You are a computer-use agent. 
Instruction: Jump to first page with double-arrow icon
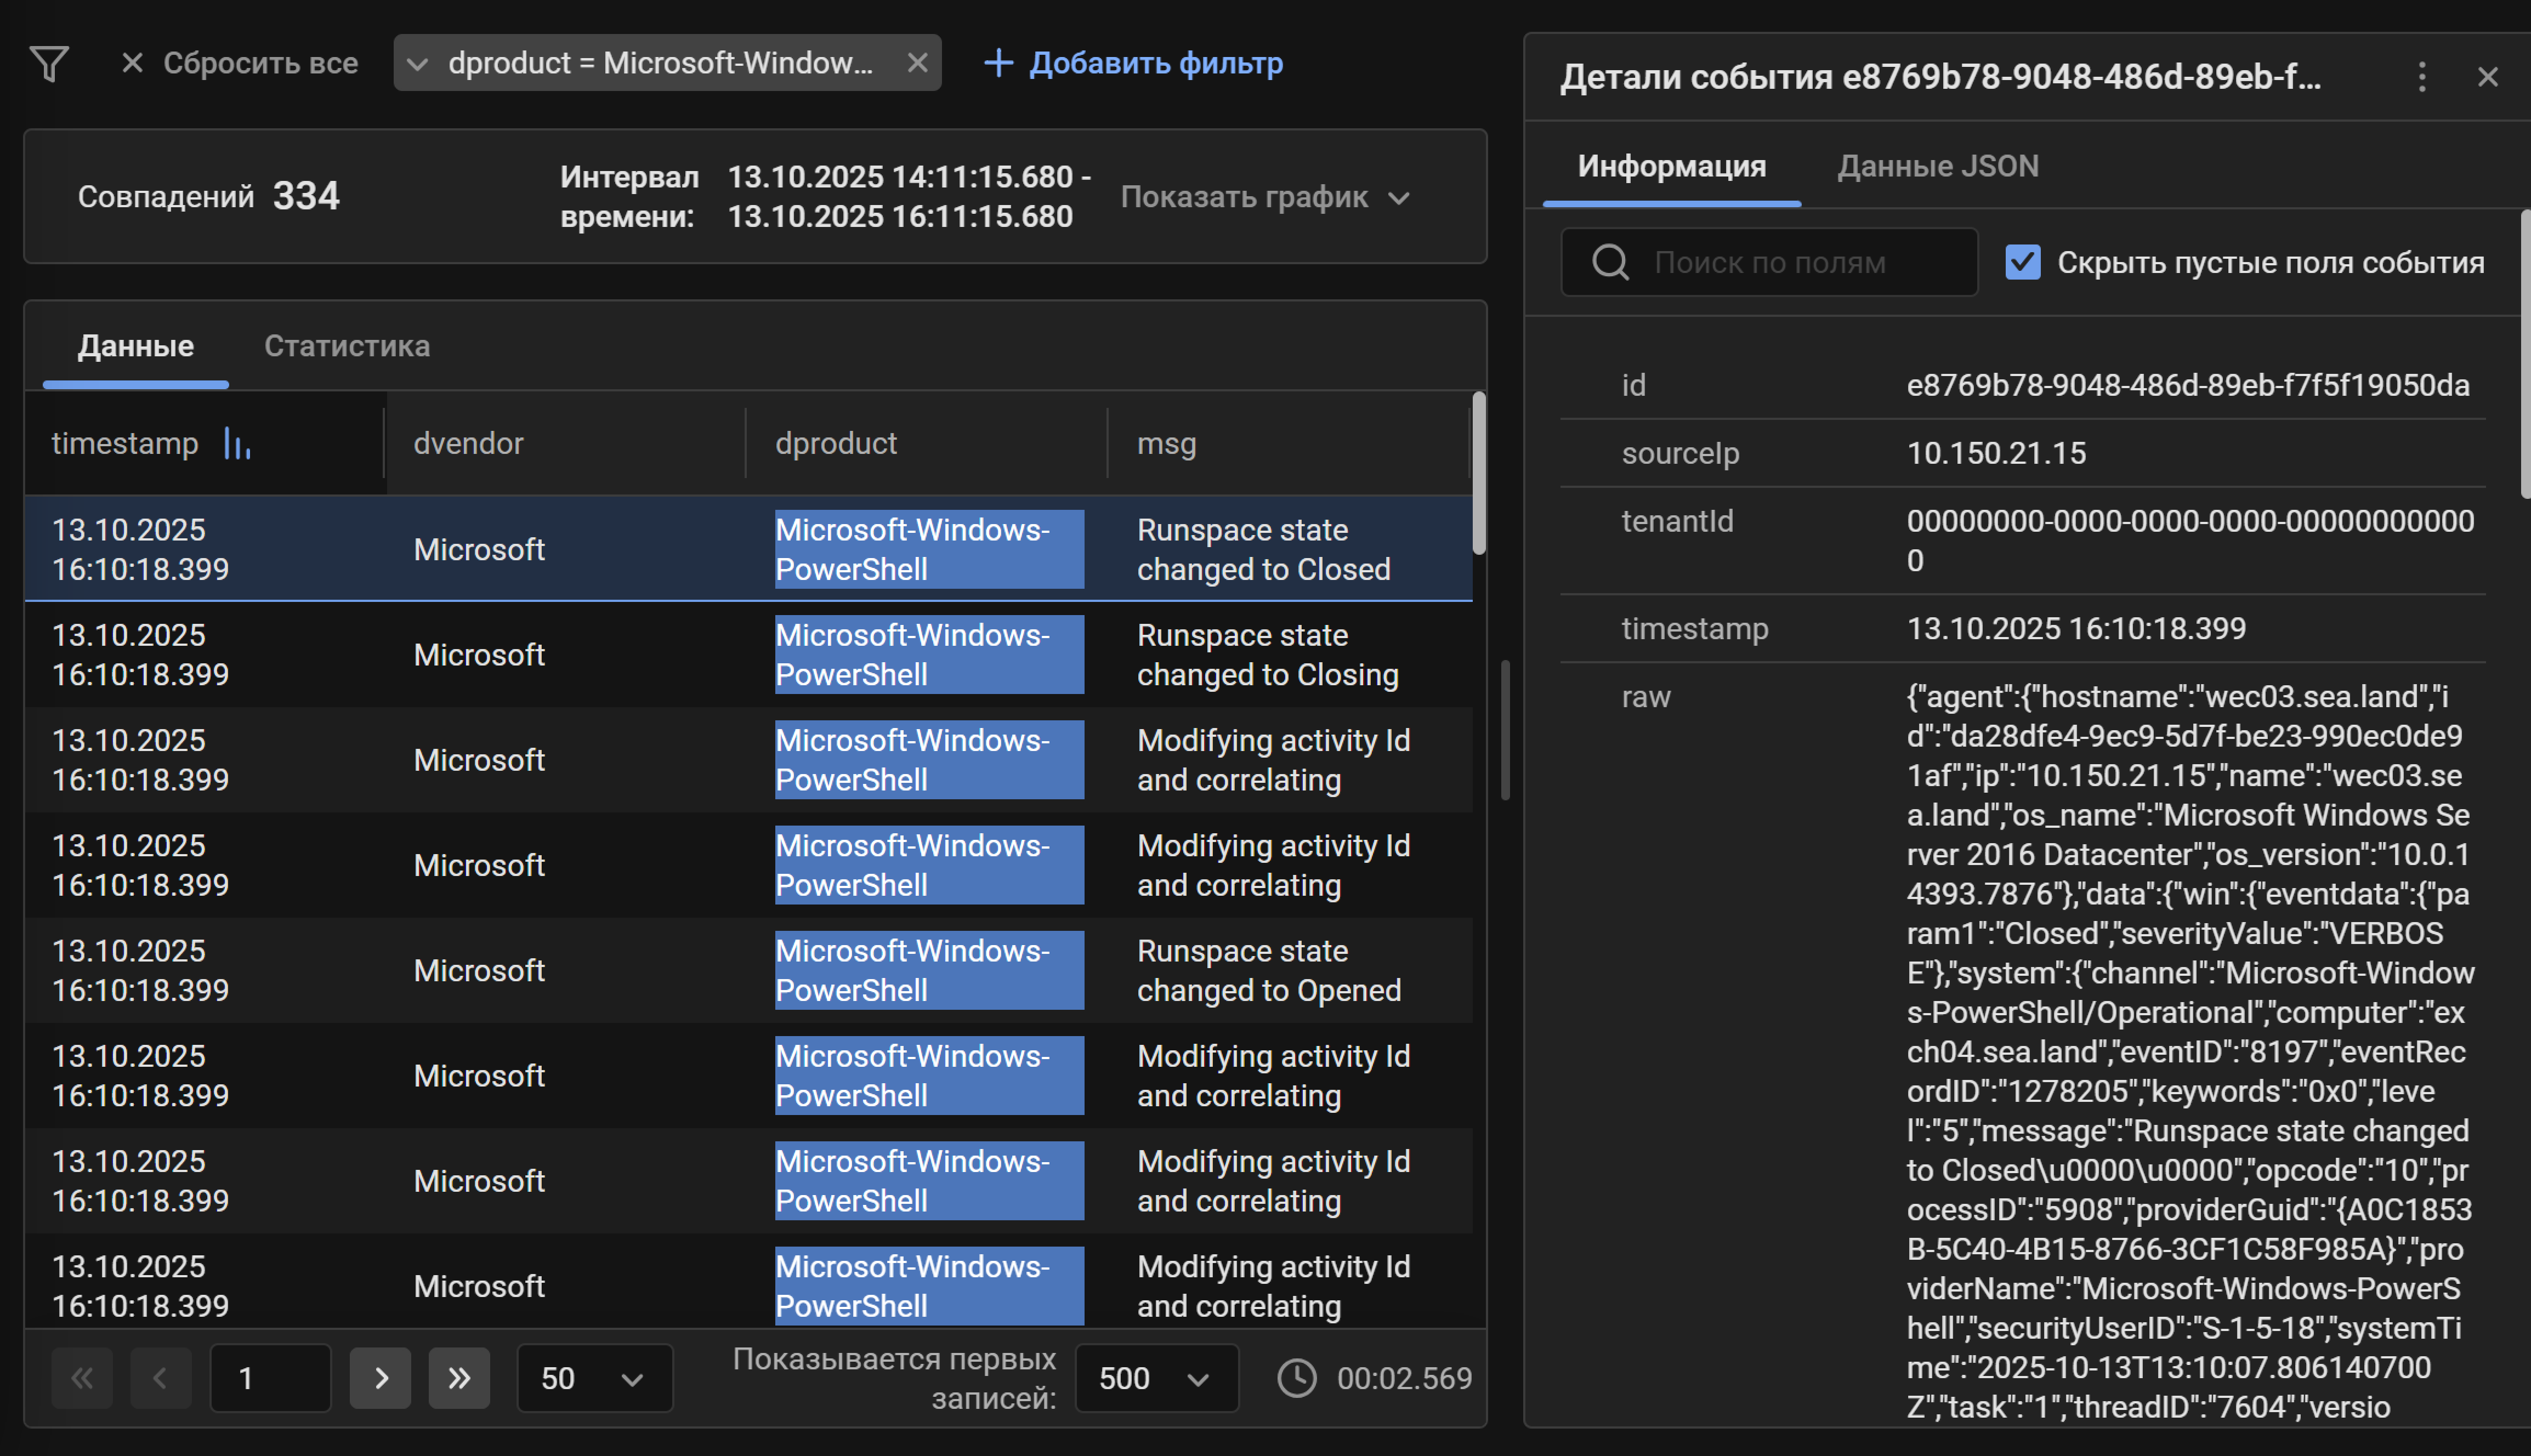point(83,1378)
